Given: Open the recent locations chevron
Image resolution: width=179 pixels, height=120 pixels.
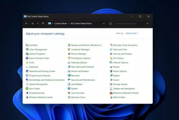Looking at the screenshot, I should point(38,24).
